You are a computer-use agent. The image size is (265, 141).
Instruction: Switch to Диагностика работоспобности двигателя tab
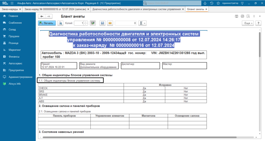[136, 9]
